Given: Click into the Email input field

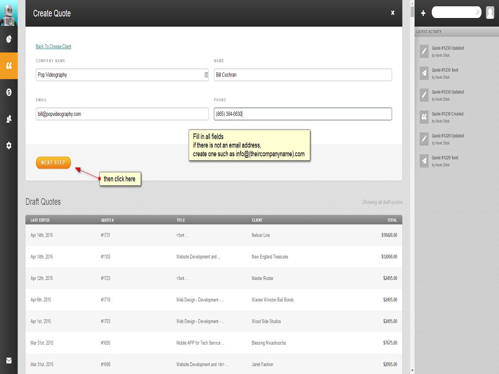Looking at the screenshot, I should (x=122, y=114).
